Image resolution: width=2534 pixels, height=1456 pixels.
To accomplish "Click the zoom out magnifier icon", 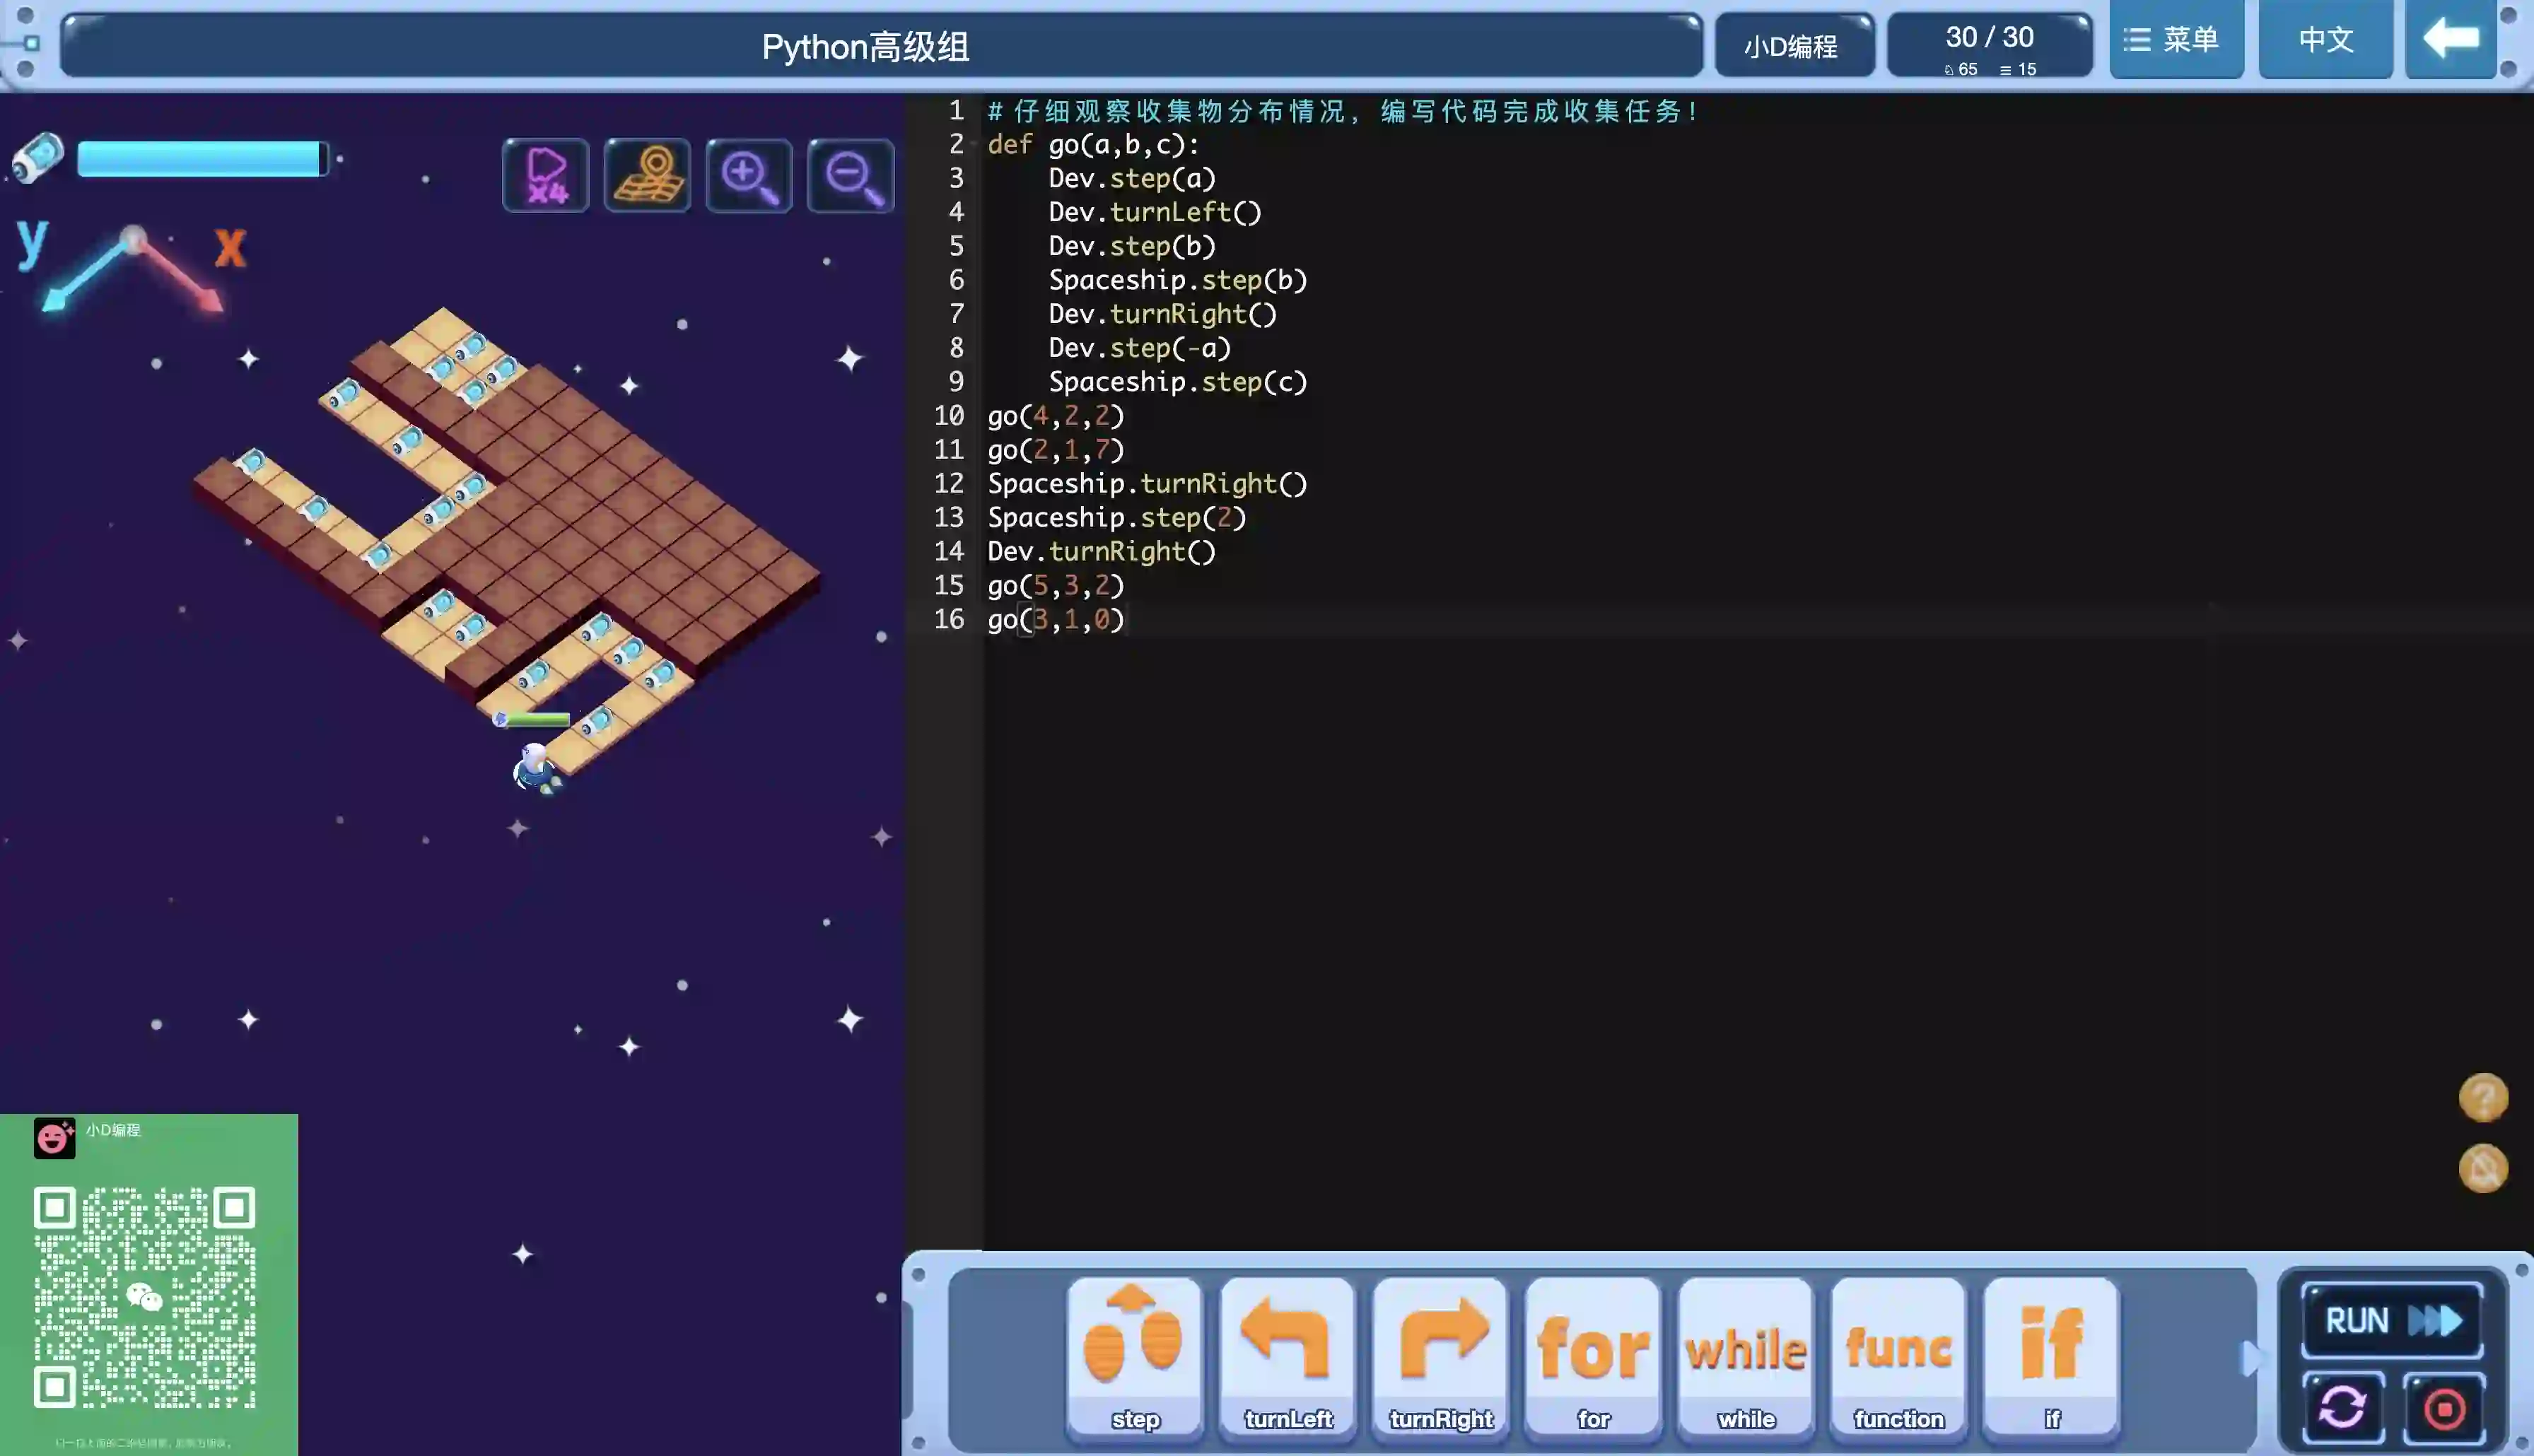I will coord(851,176).
